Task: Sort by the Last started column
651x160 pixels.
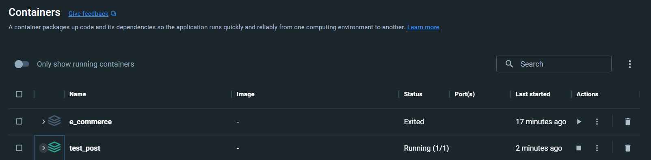Action: point(533,94)
